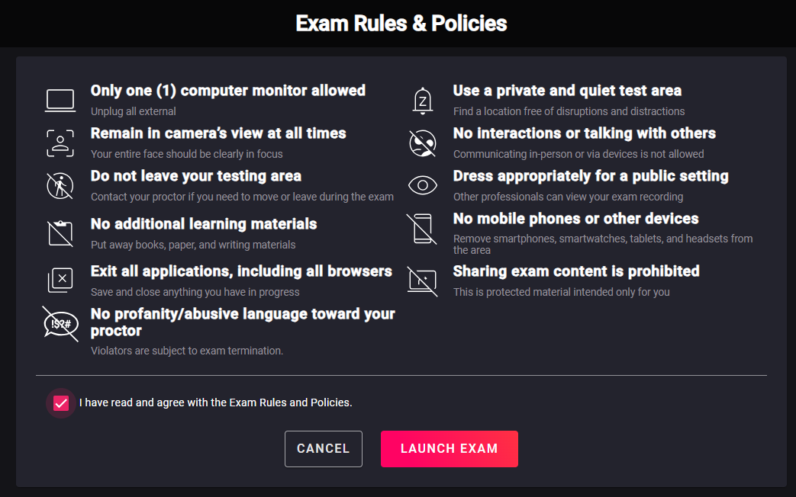Image resolution: width=796 pixels, height=497 pixels.
Task: Click the LAUNCH EXAM button
Action: pyautogui.click(x=450, y=449)
